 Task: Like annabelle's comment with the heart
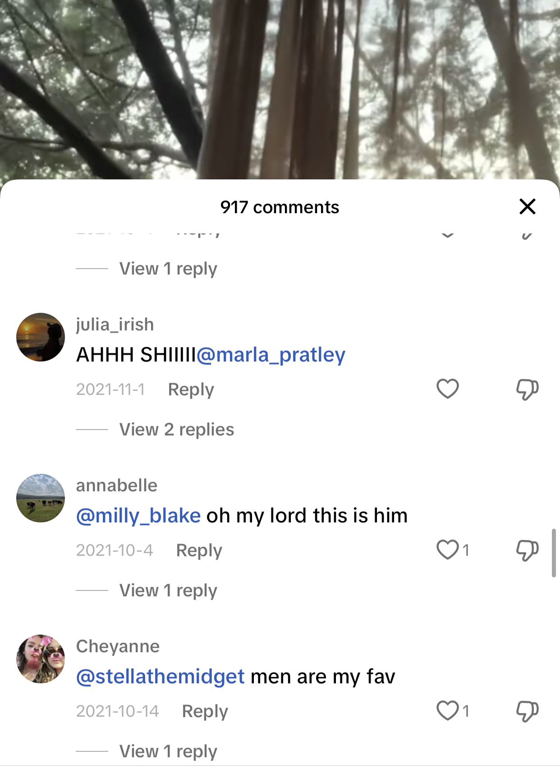click(x=447, y=550)
